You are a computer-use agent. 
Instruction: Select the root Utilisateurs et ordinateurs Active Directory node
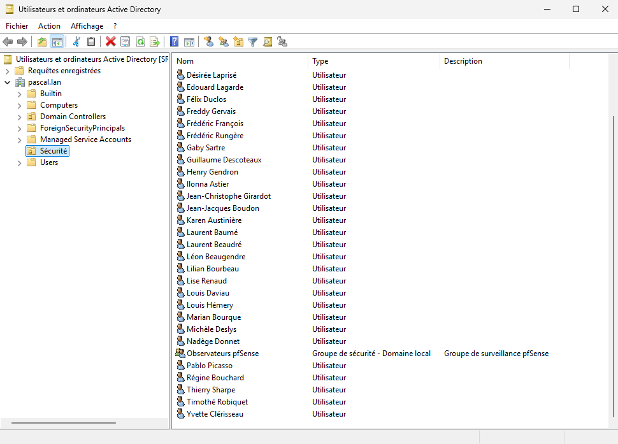(x=92, y=59)
